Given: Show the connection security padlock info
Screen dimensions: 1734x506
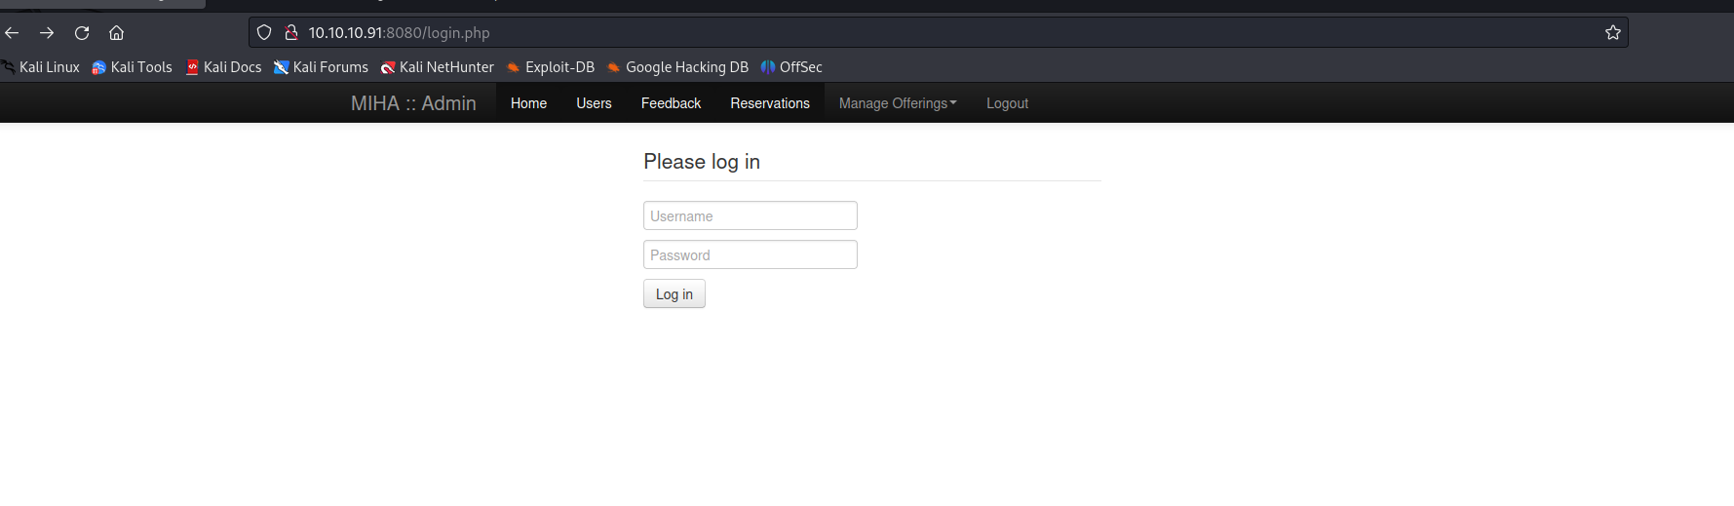Looking at the screenshot, I should click(290, 32).
